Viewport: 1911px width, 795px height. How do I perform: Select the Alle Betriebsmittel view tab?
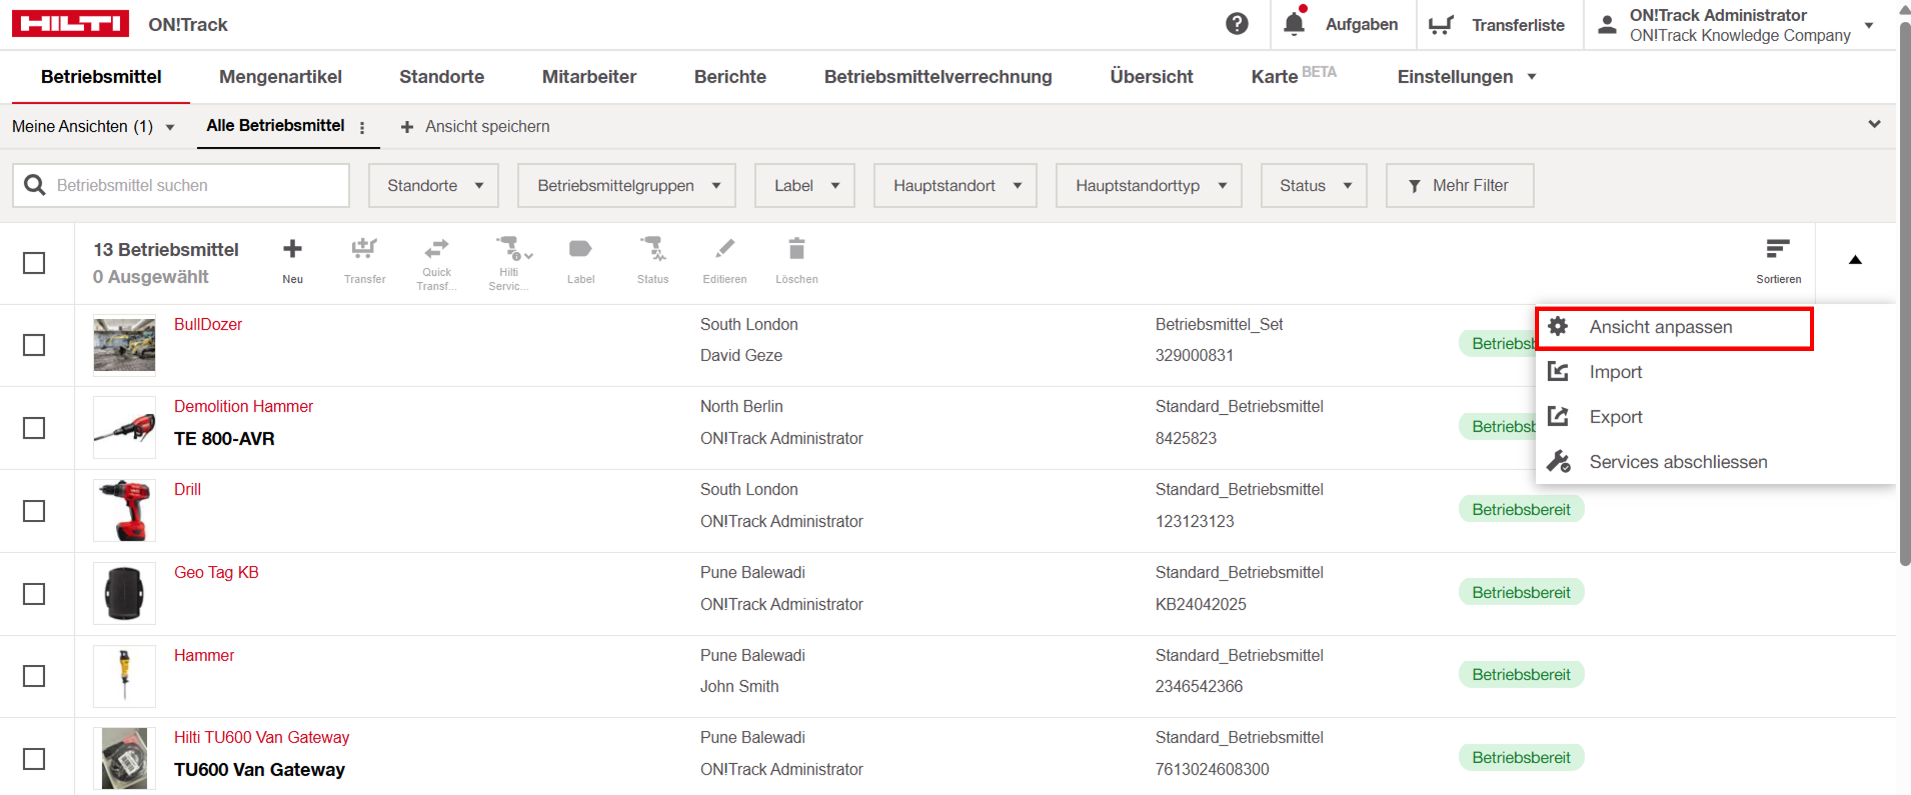pos(275,125)
